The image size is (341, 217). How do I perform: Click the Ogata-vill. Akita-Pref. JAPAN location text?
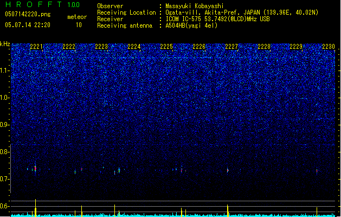[242, 12]
